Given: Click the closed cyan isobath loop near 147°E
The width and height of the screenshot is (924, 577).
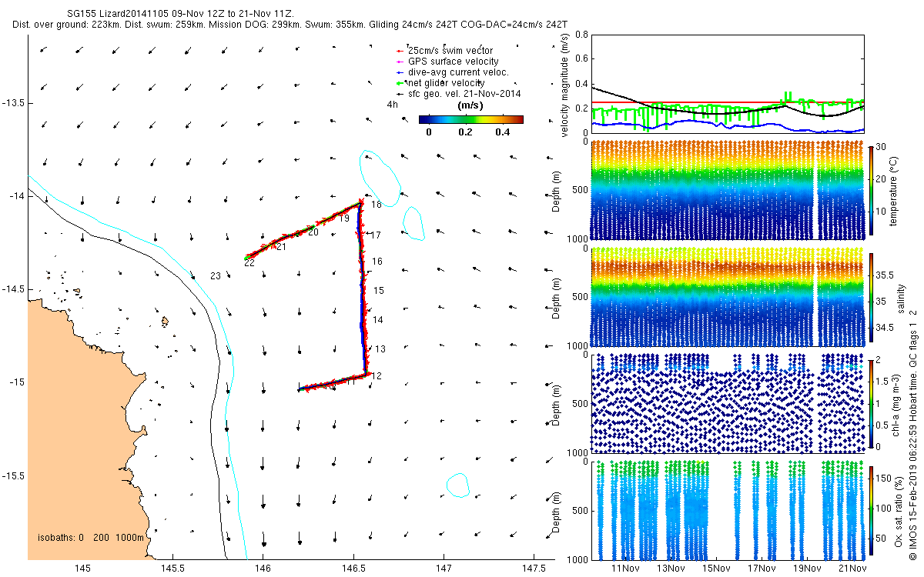Looking at the screenshot, I should point(458,485).
